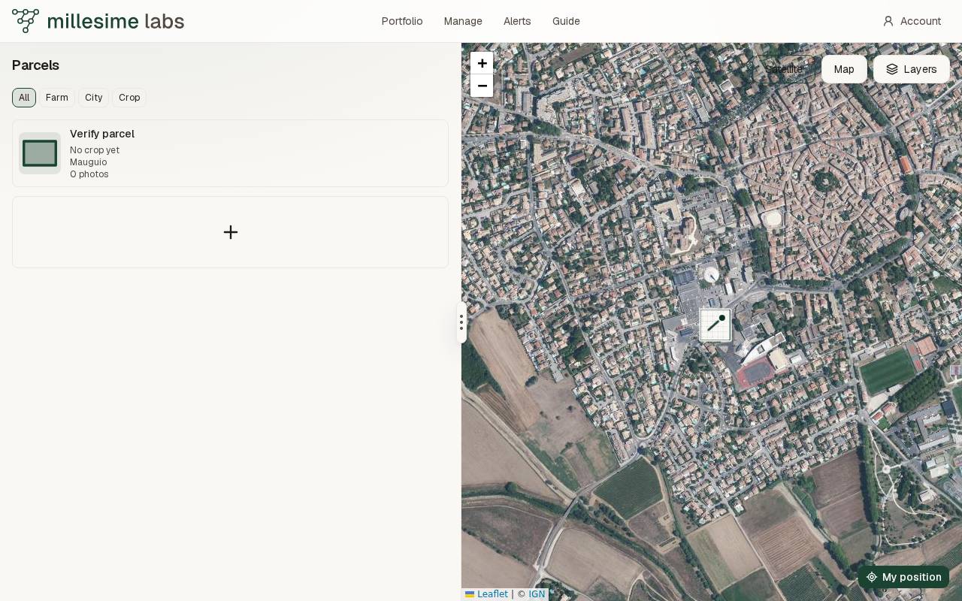
Task: Open the Portfolio menu
Action: click(402, 21)
